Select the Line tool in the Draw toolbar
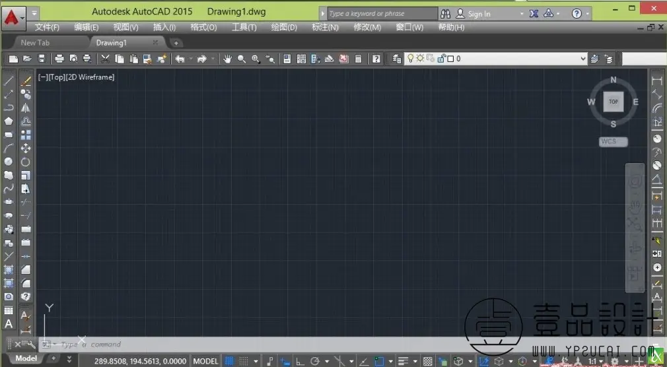Screen dimensions: 667x367 coord(9,81)
